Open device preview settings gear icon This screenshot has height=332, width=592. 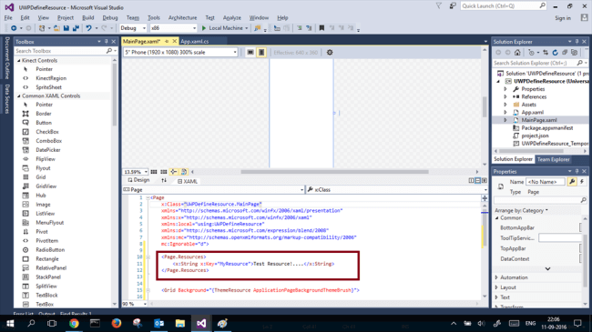pos(330,53)
